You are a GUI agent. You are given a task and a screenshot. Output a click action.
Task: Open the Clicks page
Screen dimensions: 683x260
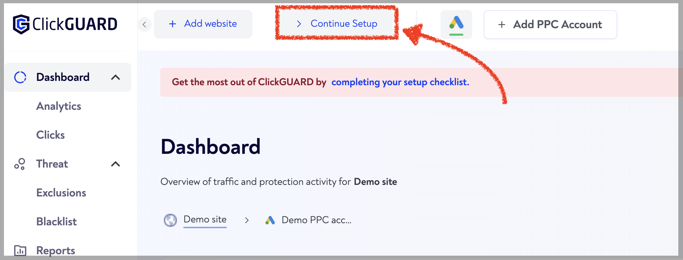coord(51,135)
